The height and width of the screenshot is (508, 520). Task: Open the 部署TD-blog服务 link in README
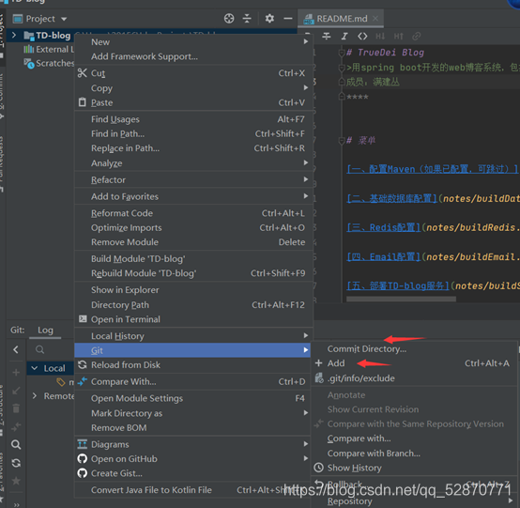coord(398,285)
